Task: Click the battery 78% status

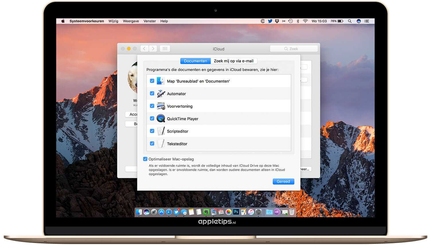Action: click(337, 21)
